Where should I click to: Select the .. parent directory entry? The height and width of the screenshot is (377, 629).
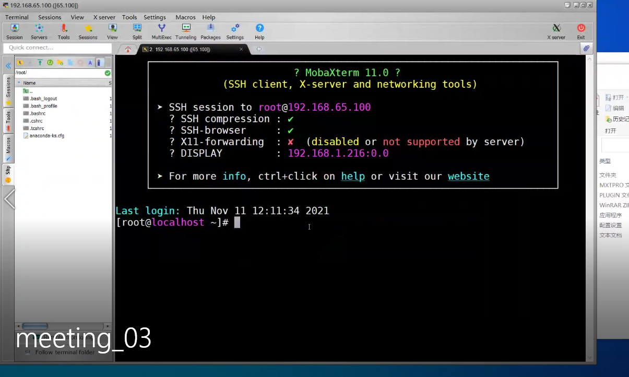point(28,91)
